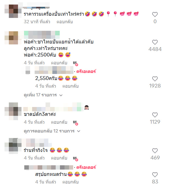Like the พ่อค้า:ชาไทยปั่น comment with 4484 likes
Image resolution: width=169 pixels, height=188 pixels.
[x=155, y=42]
